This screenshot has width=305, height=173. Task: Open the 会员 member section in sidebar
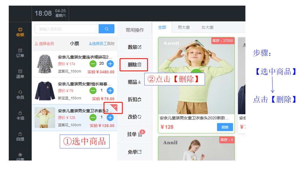click(20, 95)
